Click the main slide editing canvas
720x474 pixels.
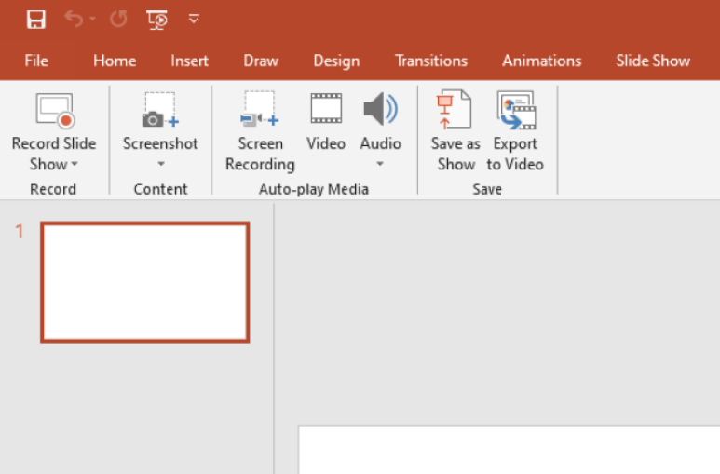click(x=509, y=450)
